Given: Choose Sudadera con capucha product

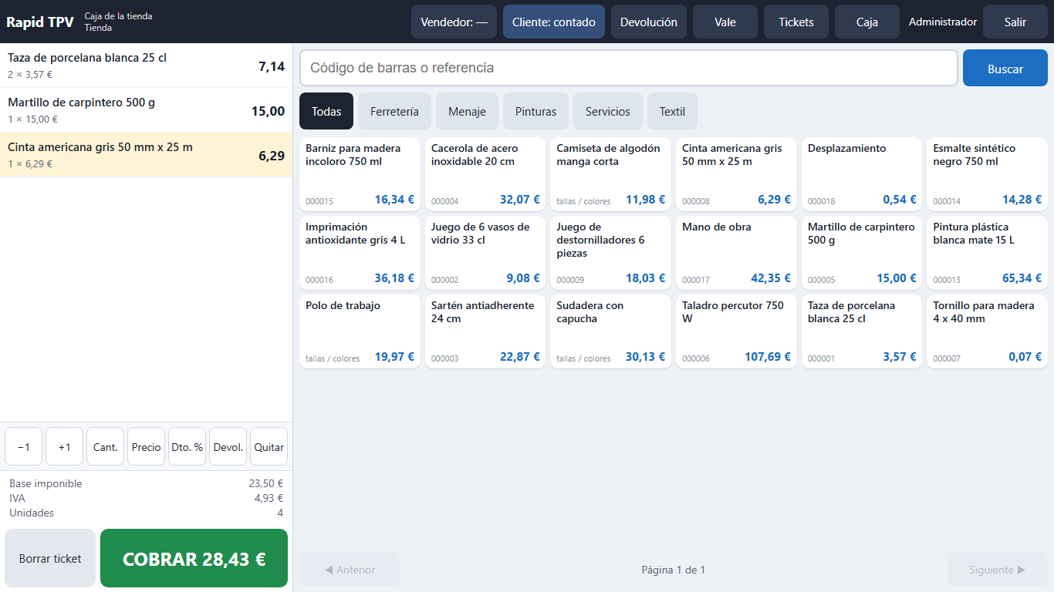Looking at the screenshot, I should [x=610, y=331].
